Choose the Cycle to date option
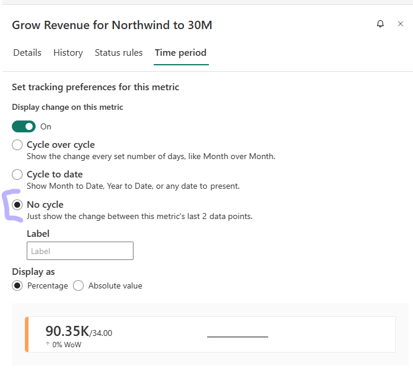 click(x=17, y=175)
